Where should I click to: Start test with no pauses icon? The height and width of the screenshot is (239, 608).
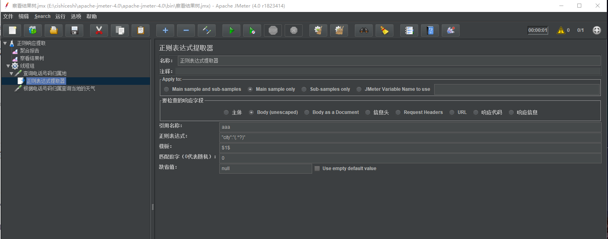coord(252,30)
